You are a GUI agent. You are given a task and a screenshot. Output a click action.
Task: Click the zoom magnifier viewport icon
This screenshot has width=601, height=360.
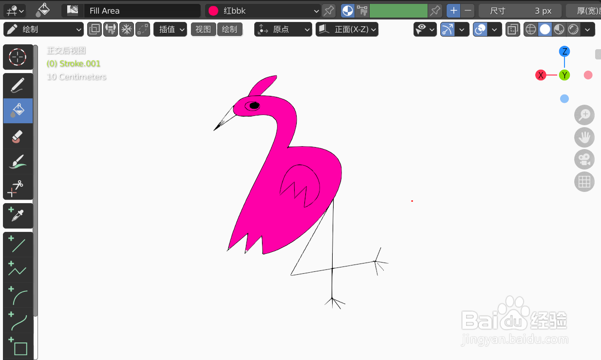click(584, 115)
